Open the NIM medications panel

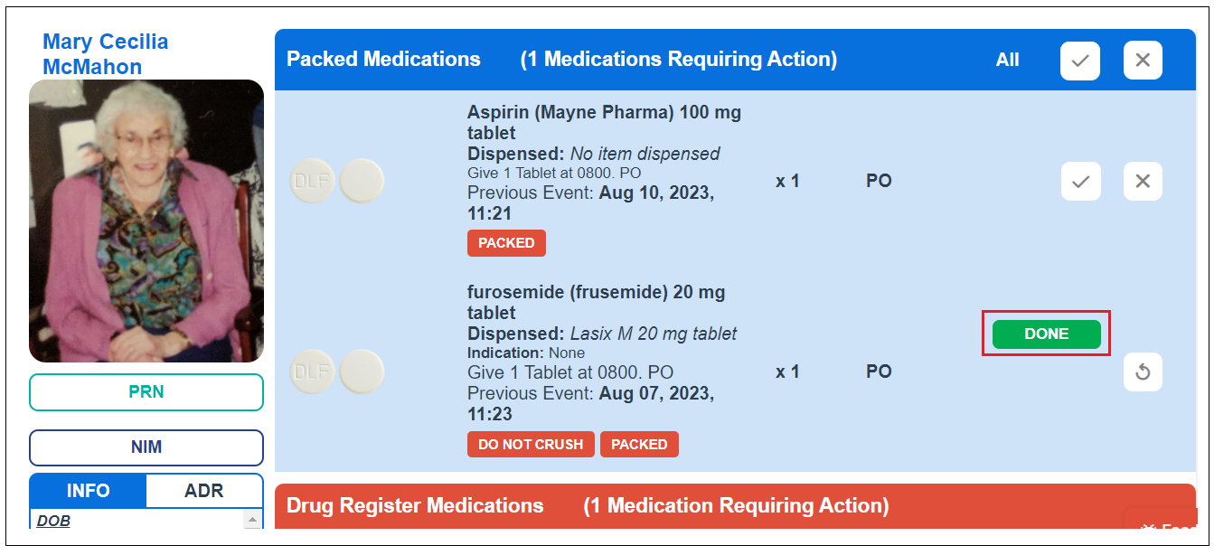click(x=146, y=447)
